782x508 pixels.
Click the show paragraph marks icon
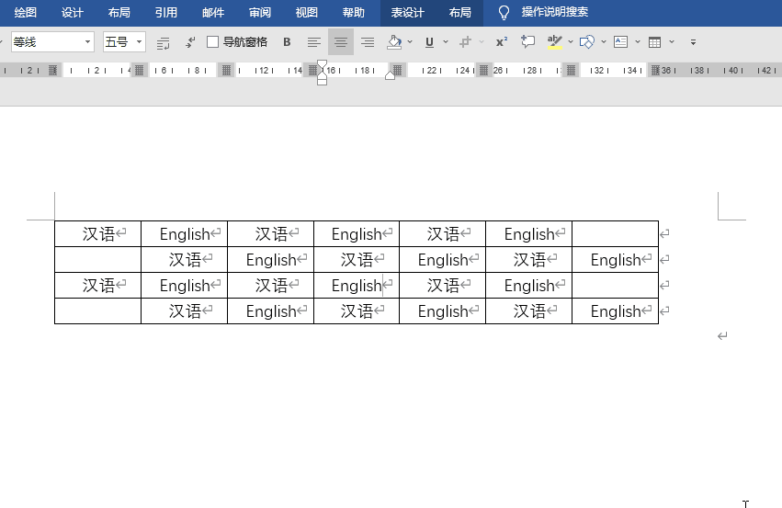pos(190,42)
